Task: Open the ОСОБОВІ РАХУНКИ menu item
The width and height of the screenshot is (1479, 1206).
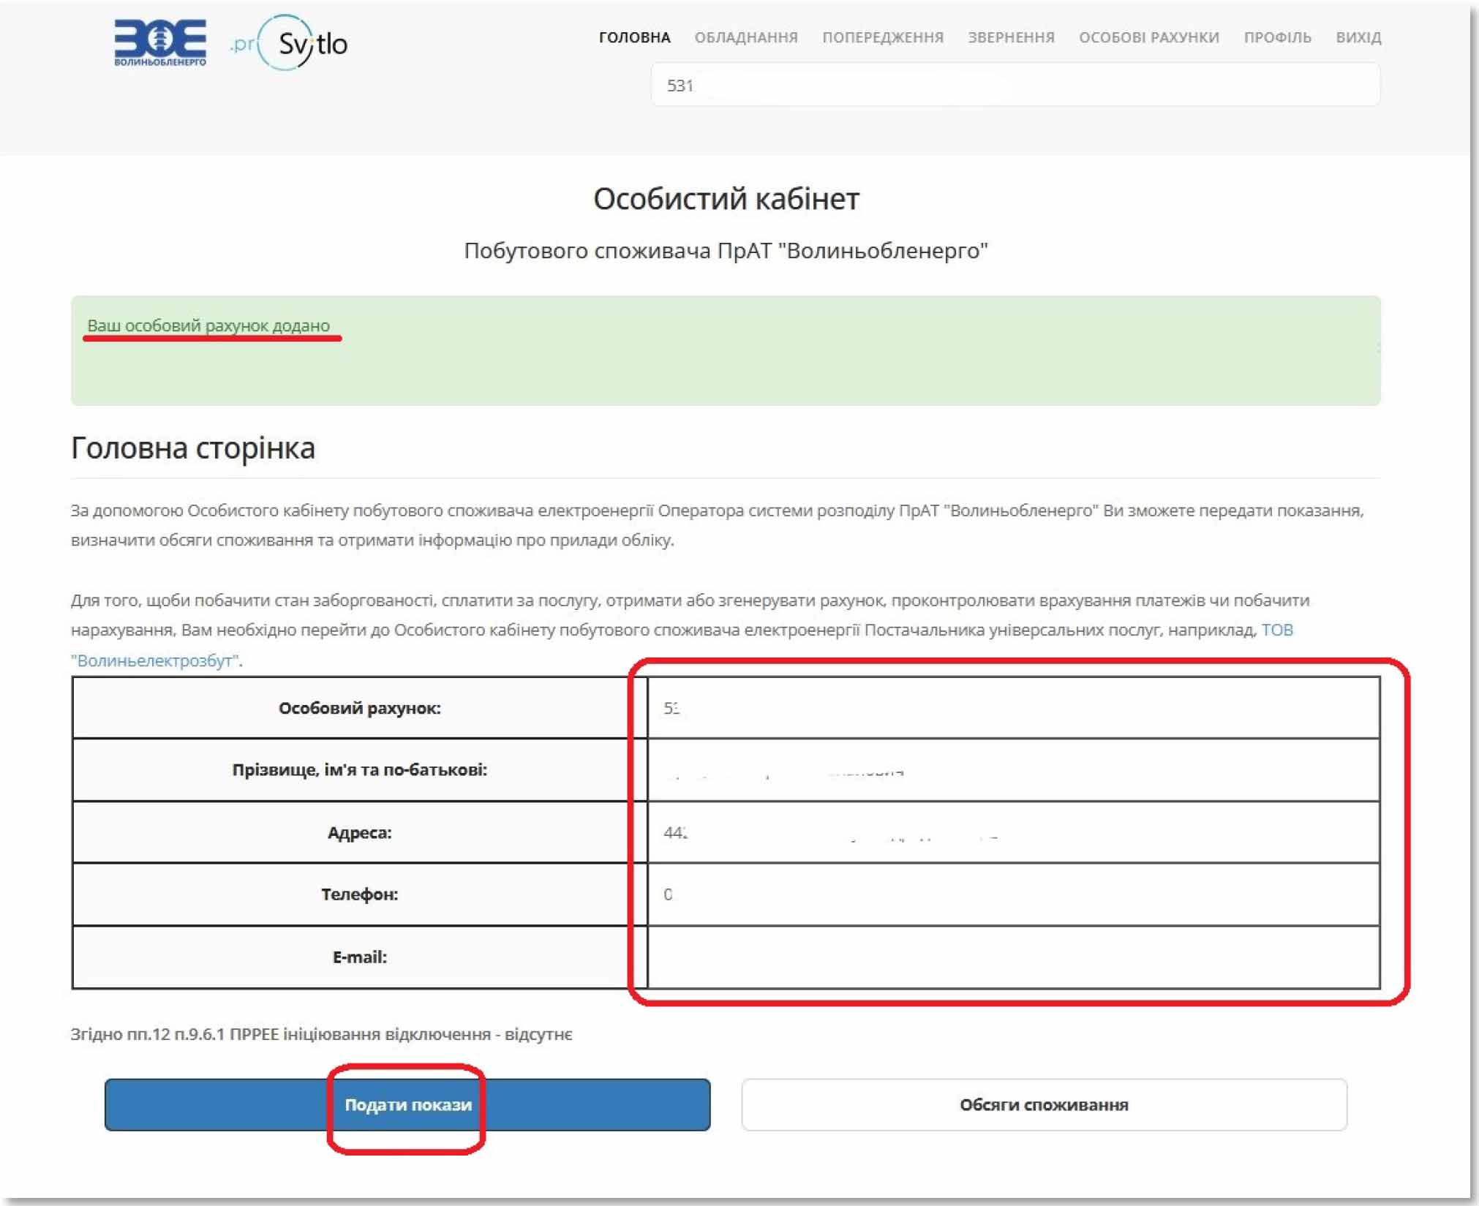Action: [1149, 37]
